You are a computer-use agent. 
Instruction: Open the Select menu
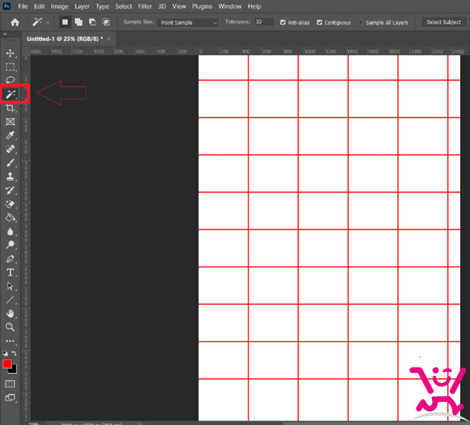click(x=124, y=7)
